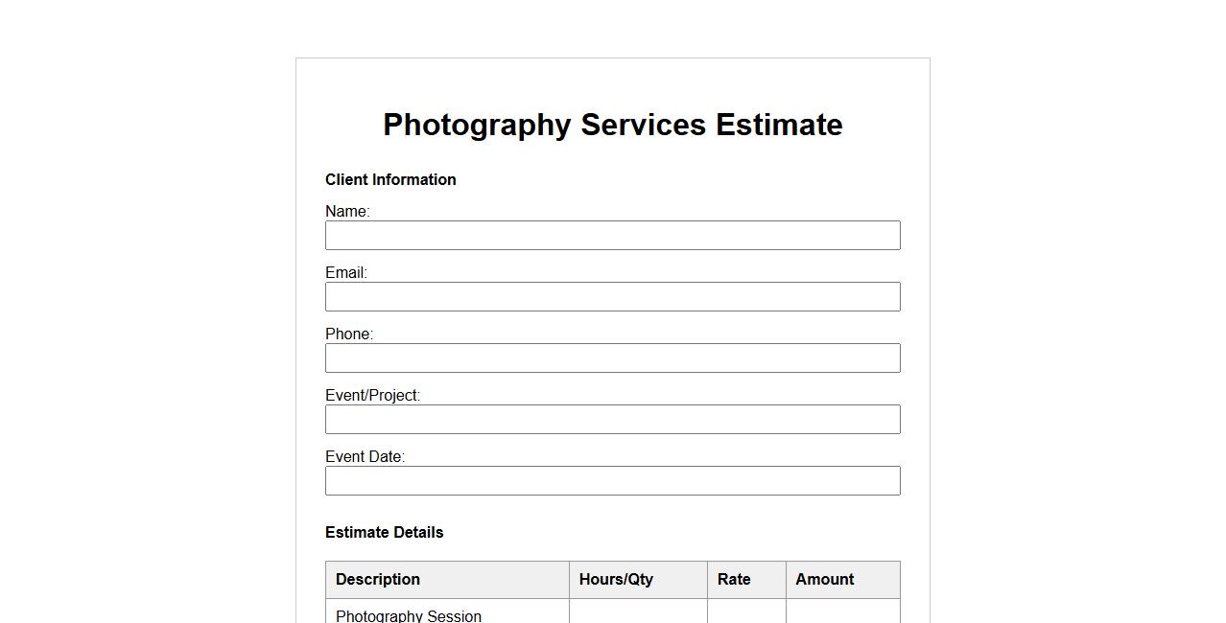Click the Client Information section heading

click(390, 180)
